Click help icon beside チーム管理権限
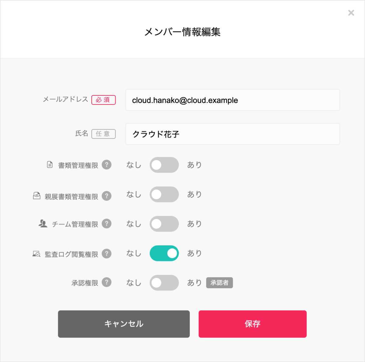Screen dimensions: 365x362 (107, 224)
